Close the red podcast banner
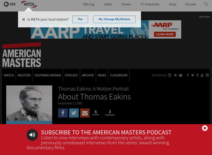 [205, 128]
